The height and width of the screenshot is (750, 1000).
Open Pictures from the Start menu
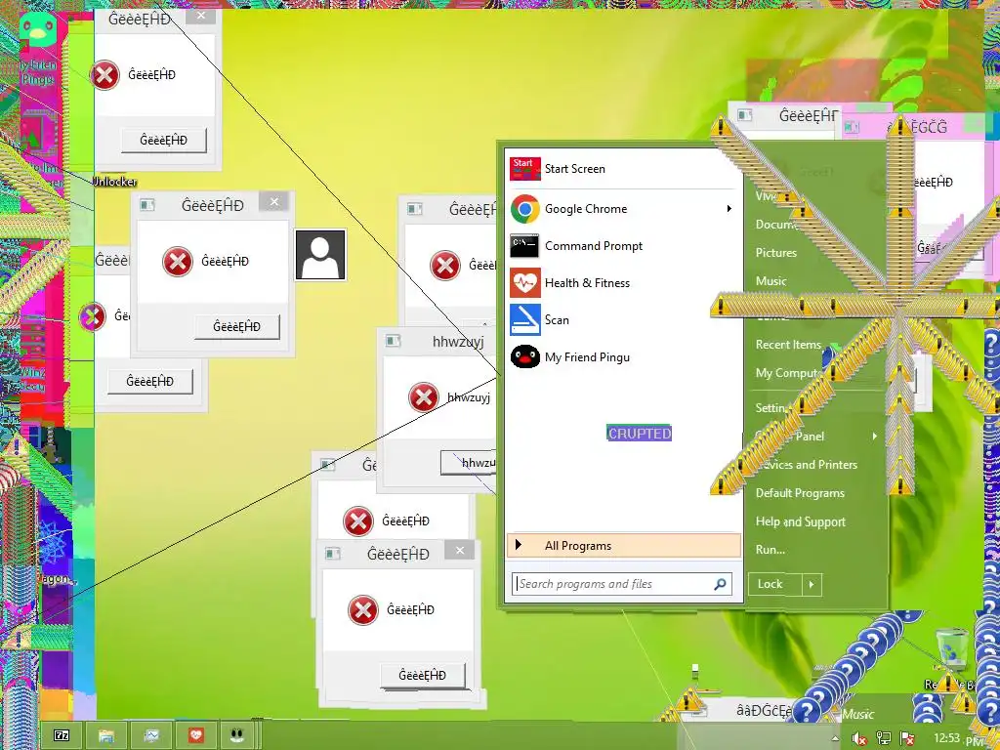pyautogui.click(x=776, y=253)
